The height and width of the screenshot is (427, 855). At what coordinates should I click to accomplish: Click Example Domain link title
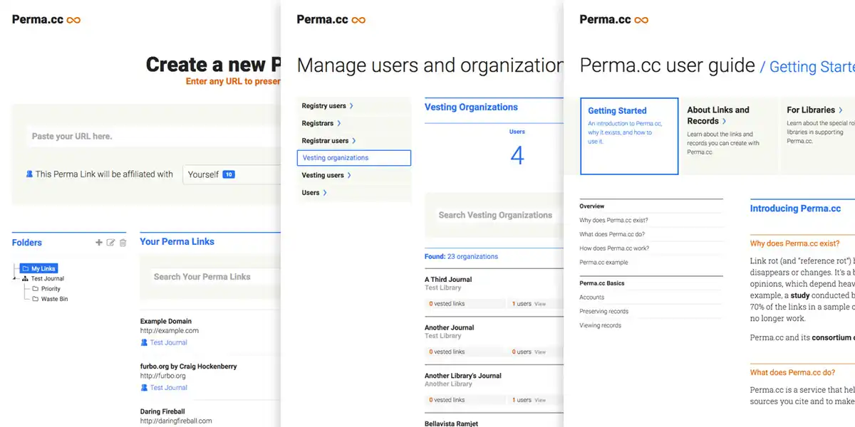(166, 322)
